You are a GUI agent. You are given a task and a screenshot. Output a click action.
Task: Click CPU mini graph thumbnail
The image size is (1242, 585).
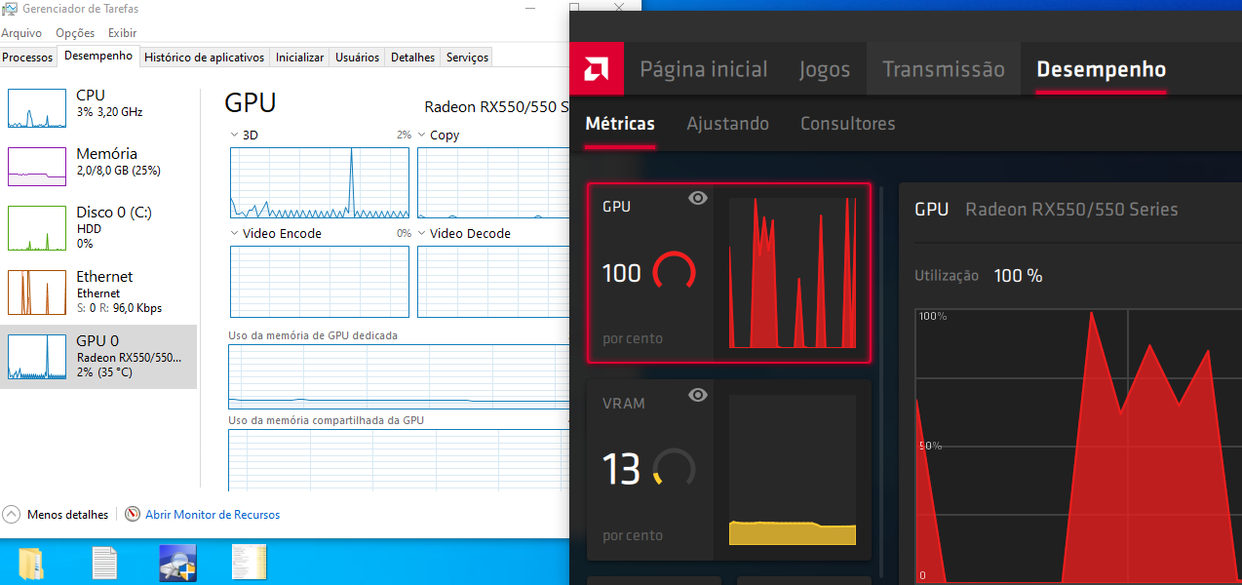(36, 108)
